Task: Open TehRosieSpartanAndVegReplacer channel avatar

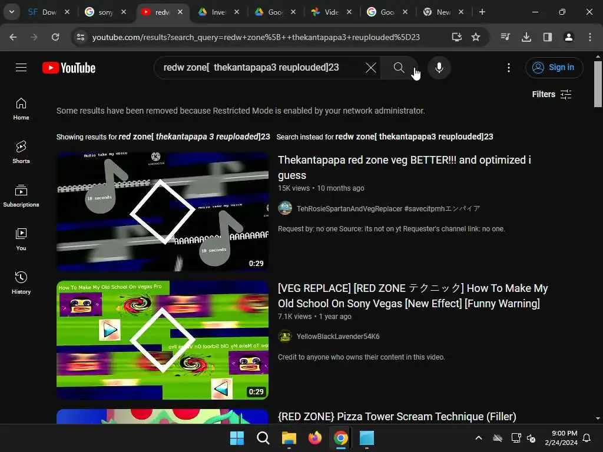Action: coord(285,208)
